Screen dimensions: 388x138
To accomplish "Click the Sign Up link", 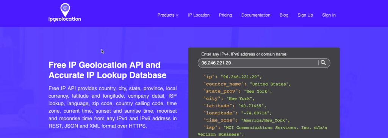I will 305,15.
